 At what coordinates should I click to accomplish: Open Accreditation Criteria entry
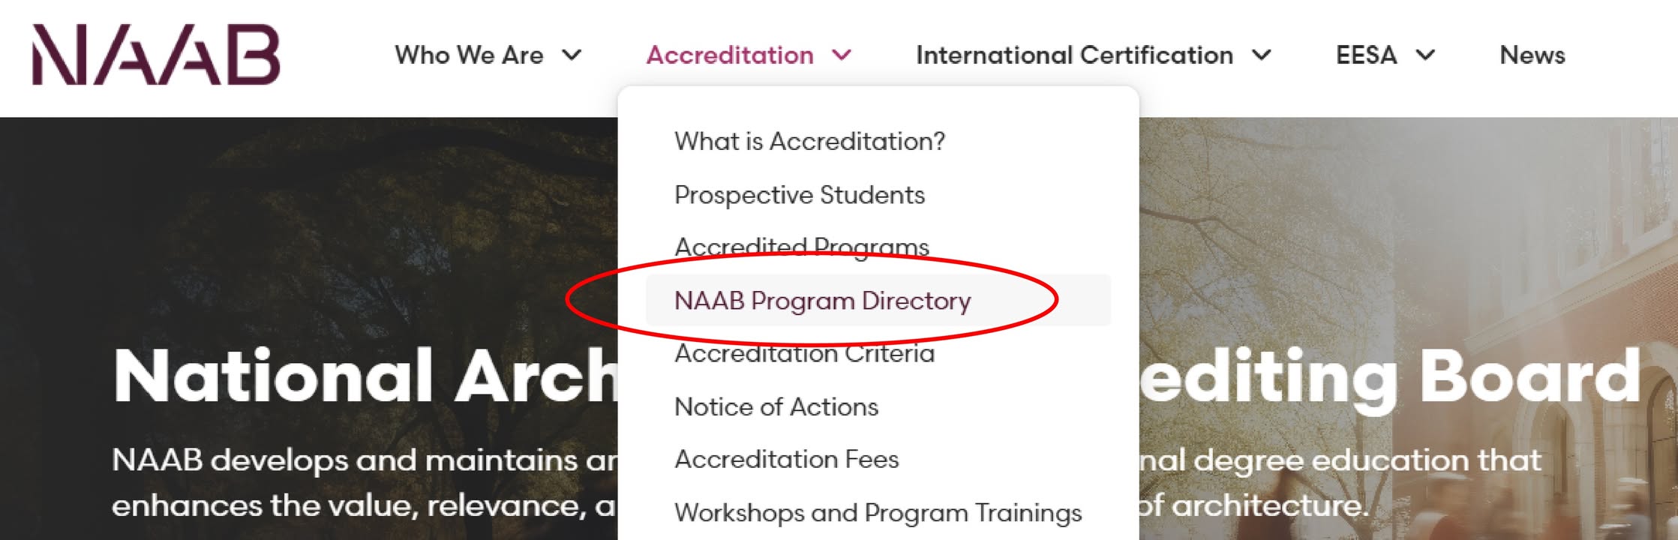tap(804, 353)
